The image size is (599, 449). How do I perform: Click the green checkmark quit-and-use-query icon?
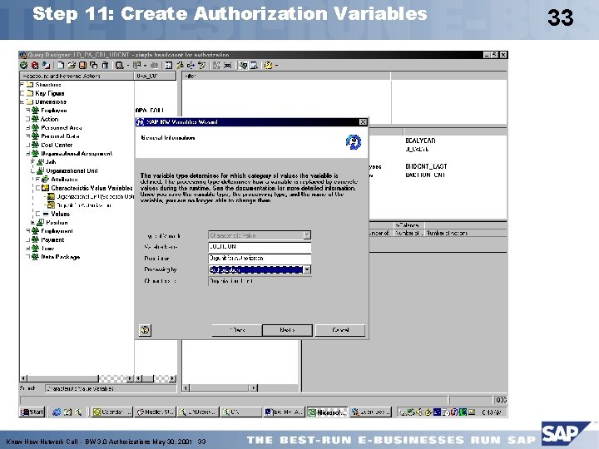(23, 66)
